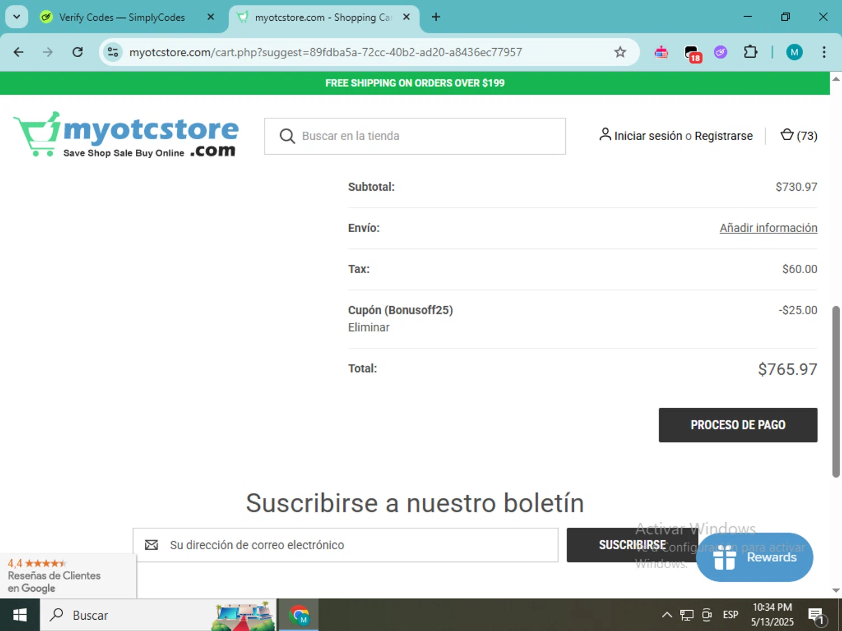Click the taskbar search highlight image
The image size is (842, 631).
click(x=243, y=616)
